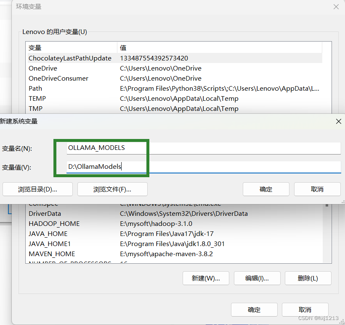
Task: Click value E:\mysoft\hadoop-3.1.0
Action: point(156,224)
